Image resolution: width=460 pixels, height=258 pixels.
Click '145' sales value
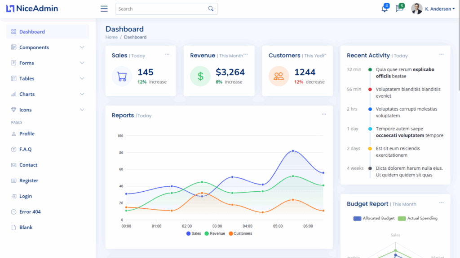click(x=146, y=72)
